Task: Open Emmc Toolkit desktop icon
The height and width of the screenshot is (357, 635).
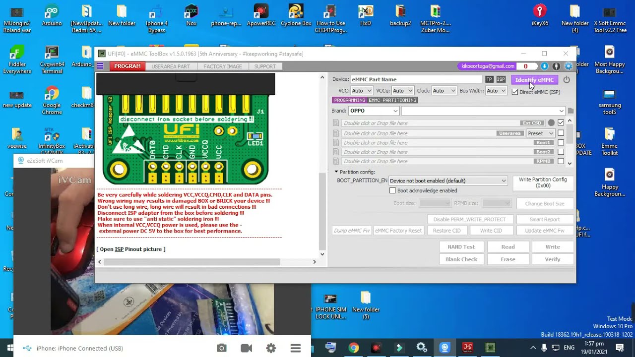Action: (609, 142)
